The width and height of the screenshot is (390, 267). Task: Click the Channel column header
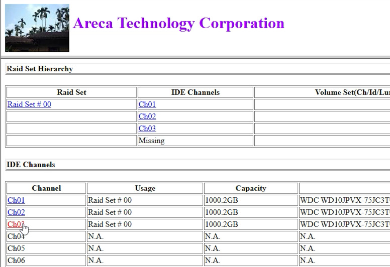coord(46,188)
